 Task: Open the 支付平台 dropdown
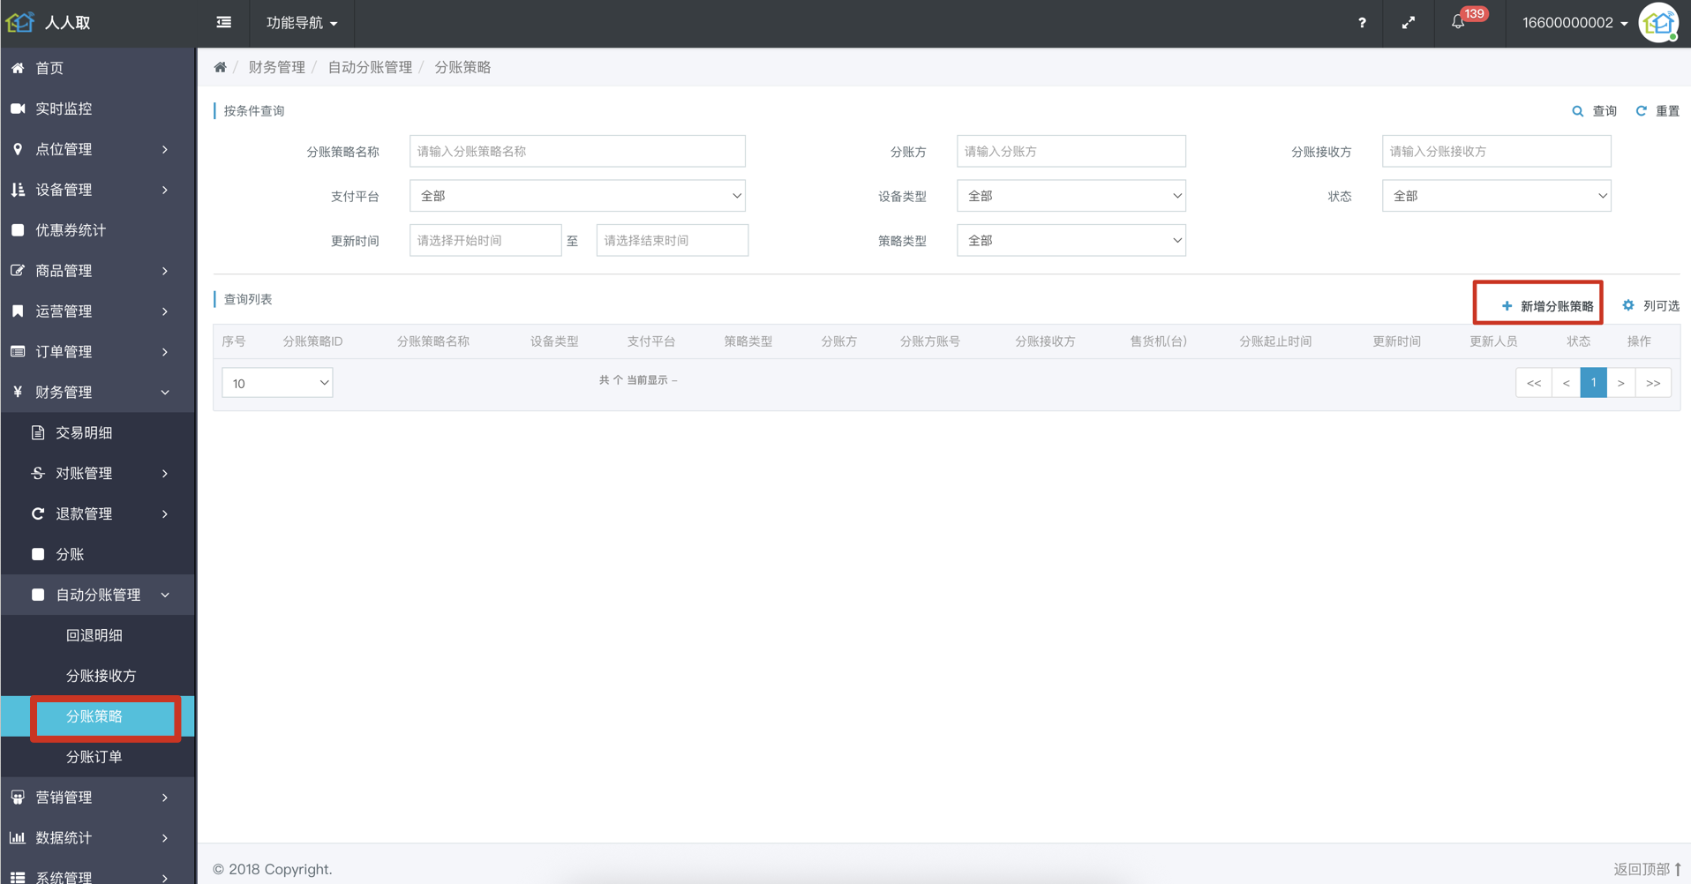pyautogui.click(x=577, y=196)
